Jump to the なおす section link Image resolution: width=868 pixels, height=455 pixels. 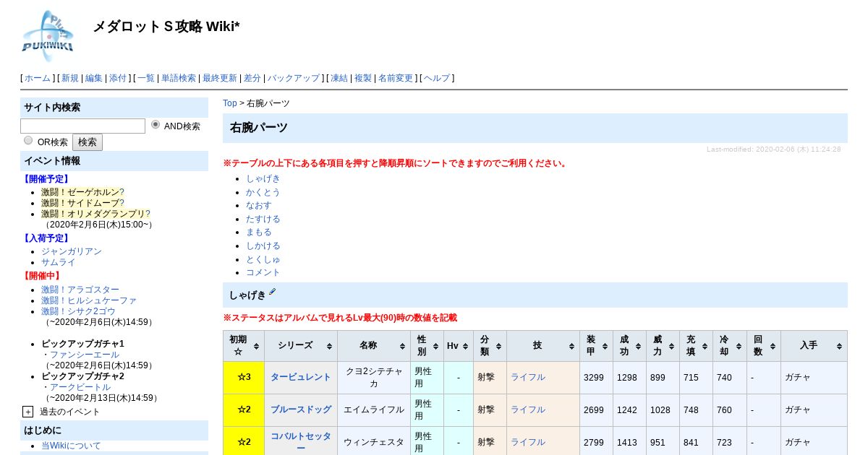(x=259, y=205)
